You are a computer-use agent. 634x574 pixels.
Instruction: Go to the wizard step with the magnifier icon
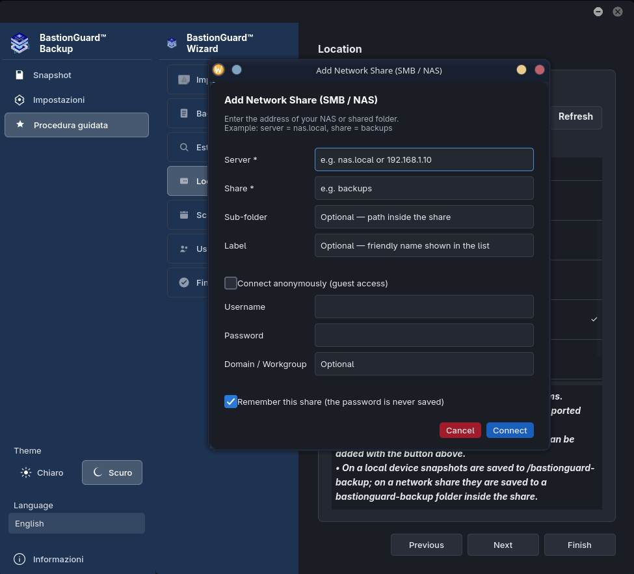184,147
